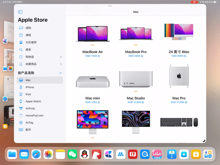Open the keyboard and mouse accessories image

(x=179, y=122)
